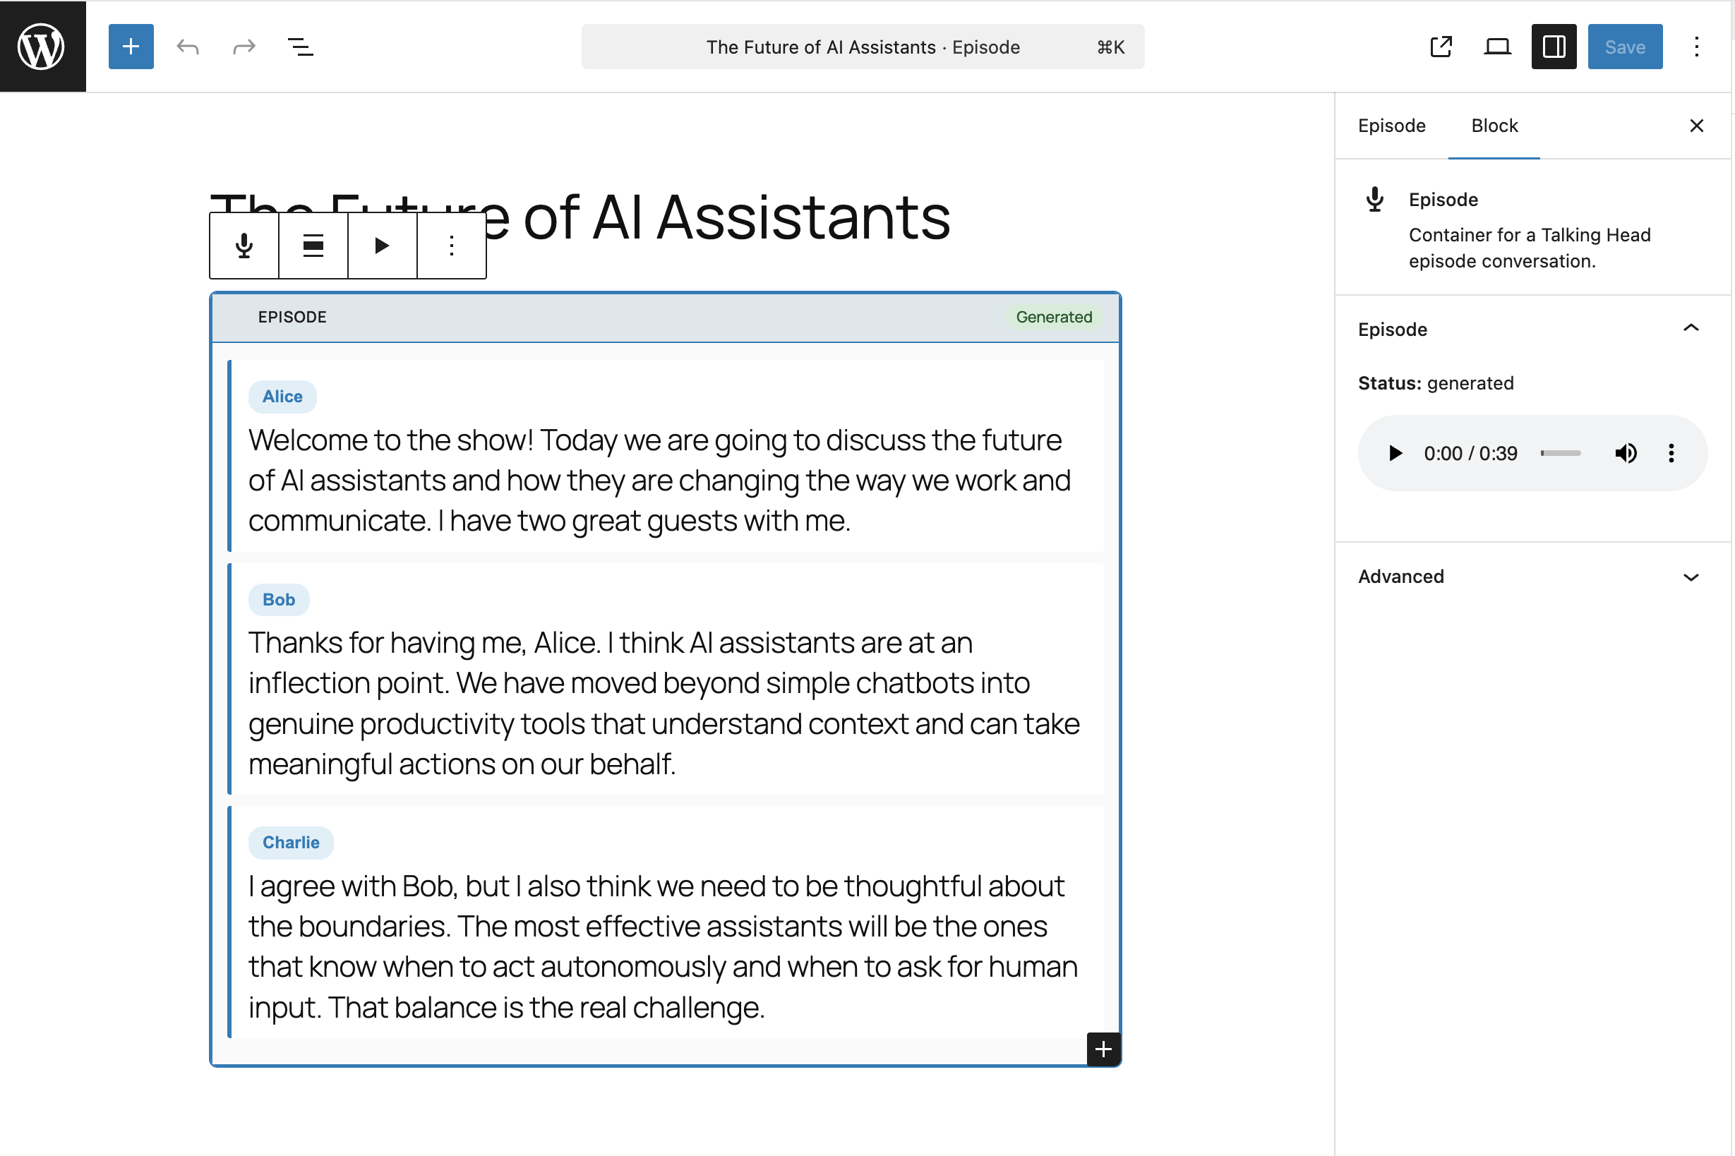Open the block inserter plus button
1735x1156 pixels.
click(131, 47)
